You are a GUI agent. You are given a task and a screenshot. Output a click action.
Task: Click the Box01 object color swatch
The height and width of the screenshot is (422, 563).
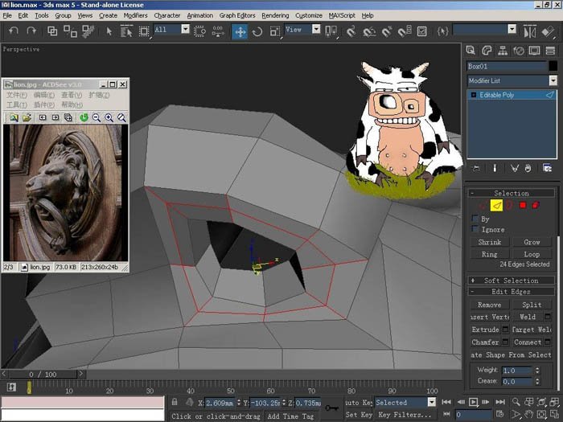coord(553,66)
